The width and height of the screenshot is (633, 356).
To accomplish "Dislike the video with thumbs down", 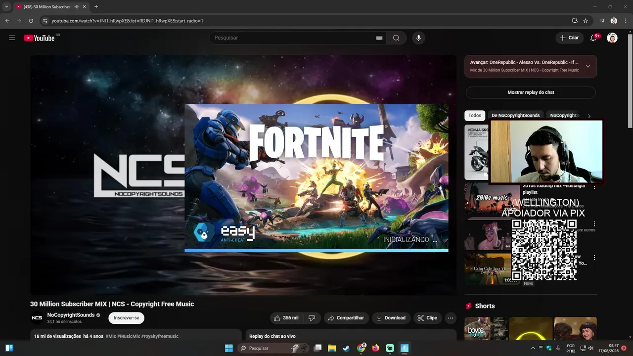I will [312, 318].
